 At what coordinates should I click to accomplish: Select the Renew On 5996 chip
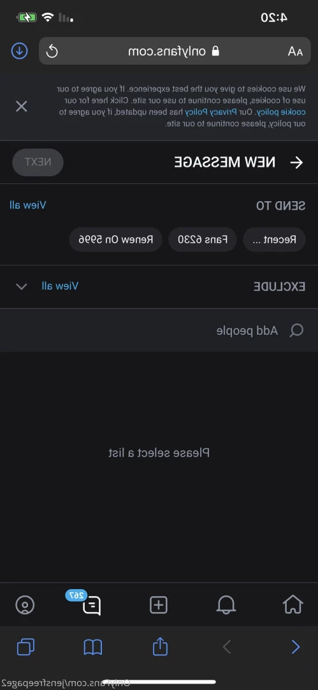pos(116,240)
